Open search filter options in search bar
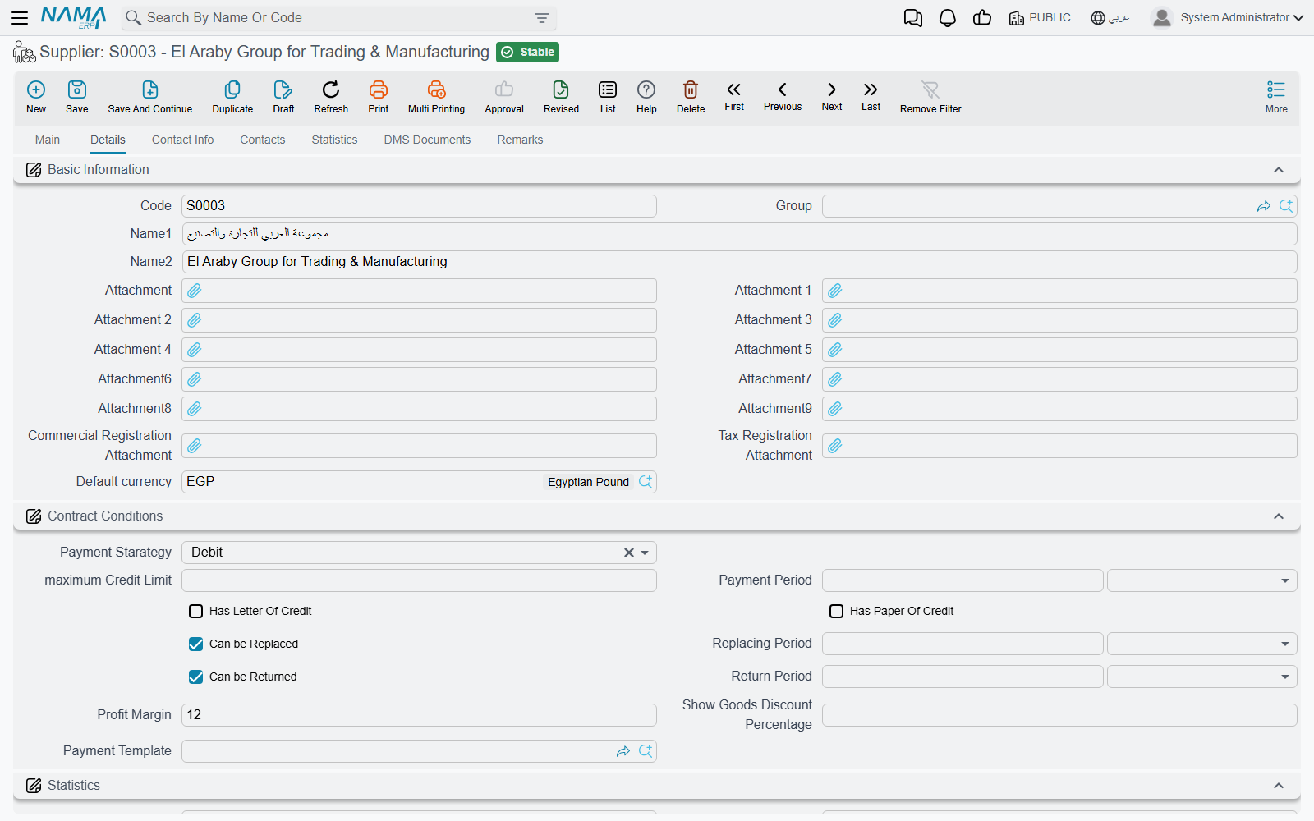The height and width of the screenshot is (821, 1314). click(542, 18)
